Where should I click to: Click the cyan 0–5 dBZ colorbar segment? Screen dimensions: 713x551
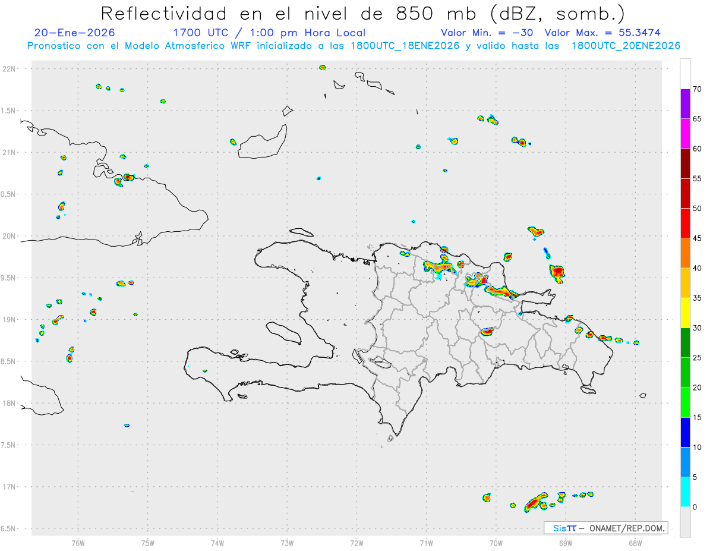point(685,492)
